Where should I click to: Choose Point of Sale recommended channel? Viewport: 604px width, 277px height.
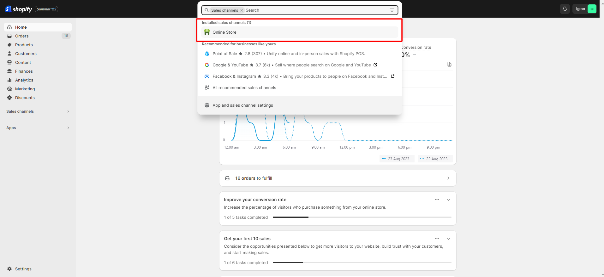click(225, 54)
